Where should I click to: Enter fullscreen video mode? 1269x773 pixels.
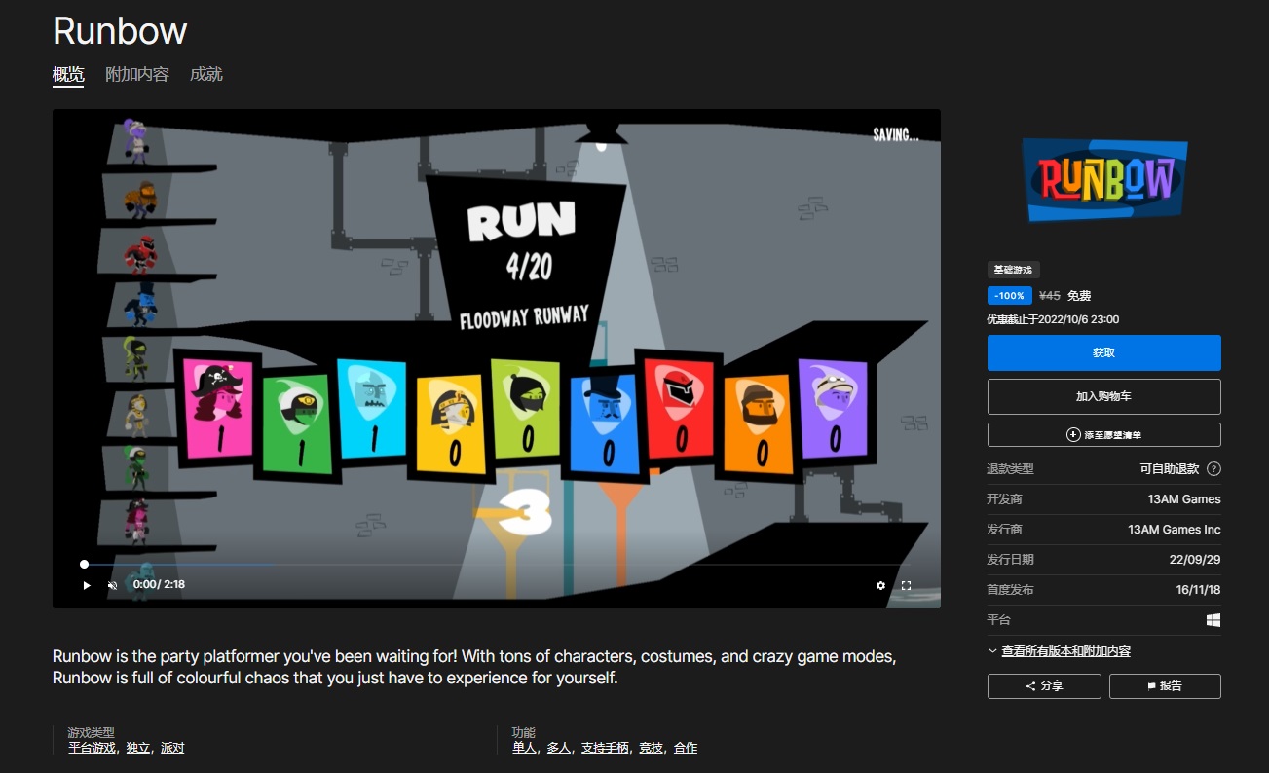[x=906, y=585]
